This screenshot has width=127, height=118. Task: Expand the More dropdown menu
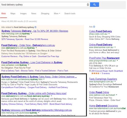[x=57, y=14]
